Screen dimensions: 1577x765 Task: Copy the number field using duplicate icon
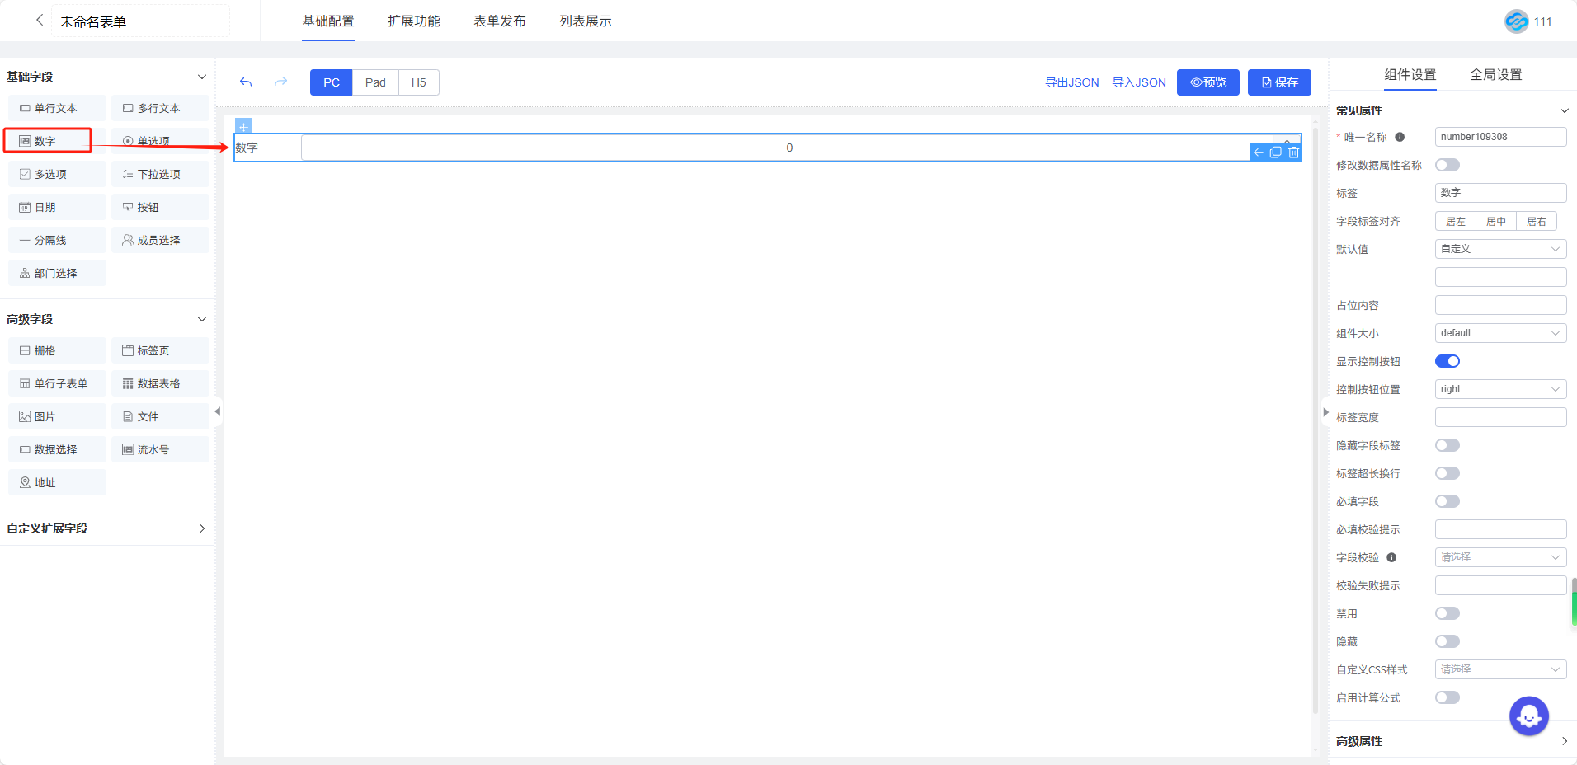click(x=1276, y=152)
